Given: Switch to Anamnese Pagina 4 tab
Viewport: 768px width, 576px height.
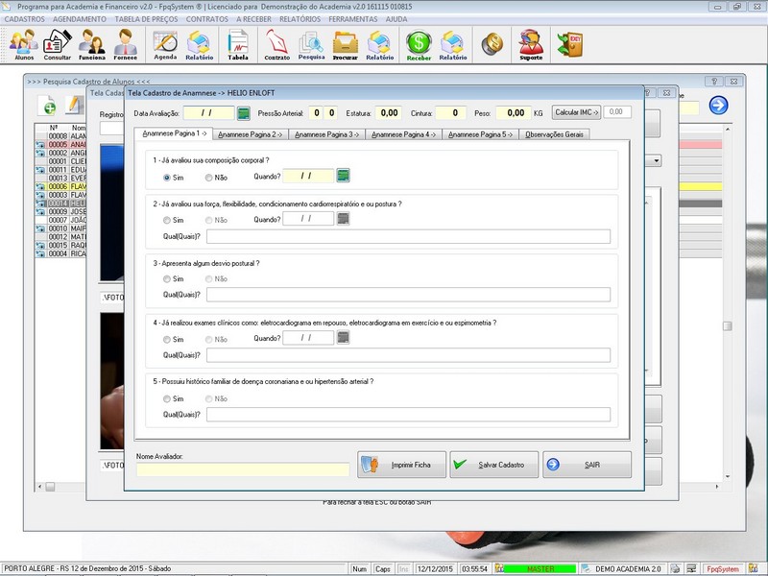Looking at the screenshot, I should (403, 134).
